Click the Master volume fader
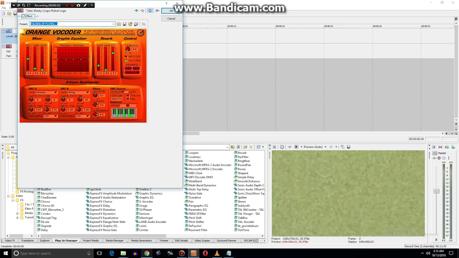Image resolution: width=459 pixels, height=258 pixels. click(x=436, y=191)
